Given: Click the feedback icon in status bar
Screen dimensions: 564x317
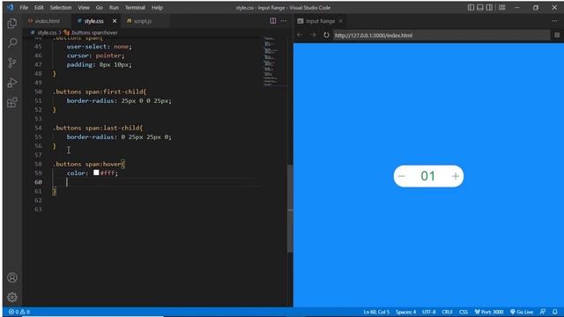Looking at the screenshot, I should [543, 312].
